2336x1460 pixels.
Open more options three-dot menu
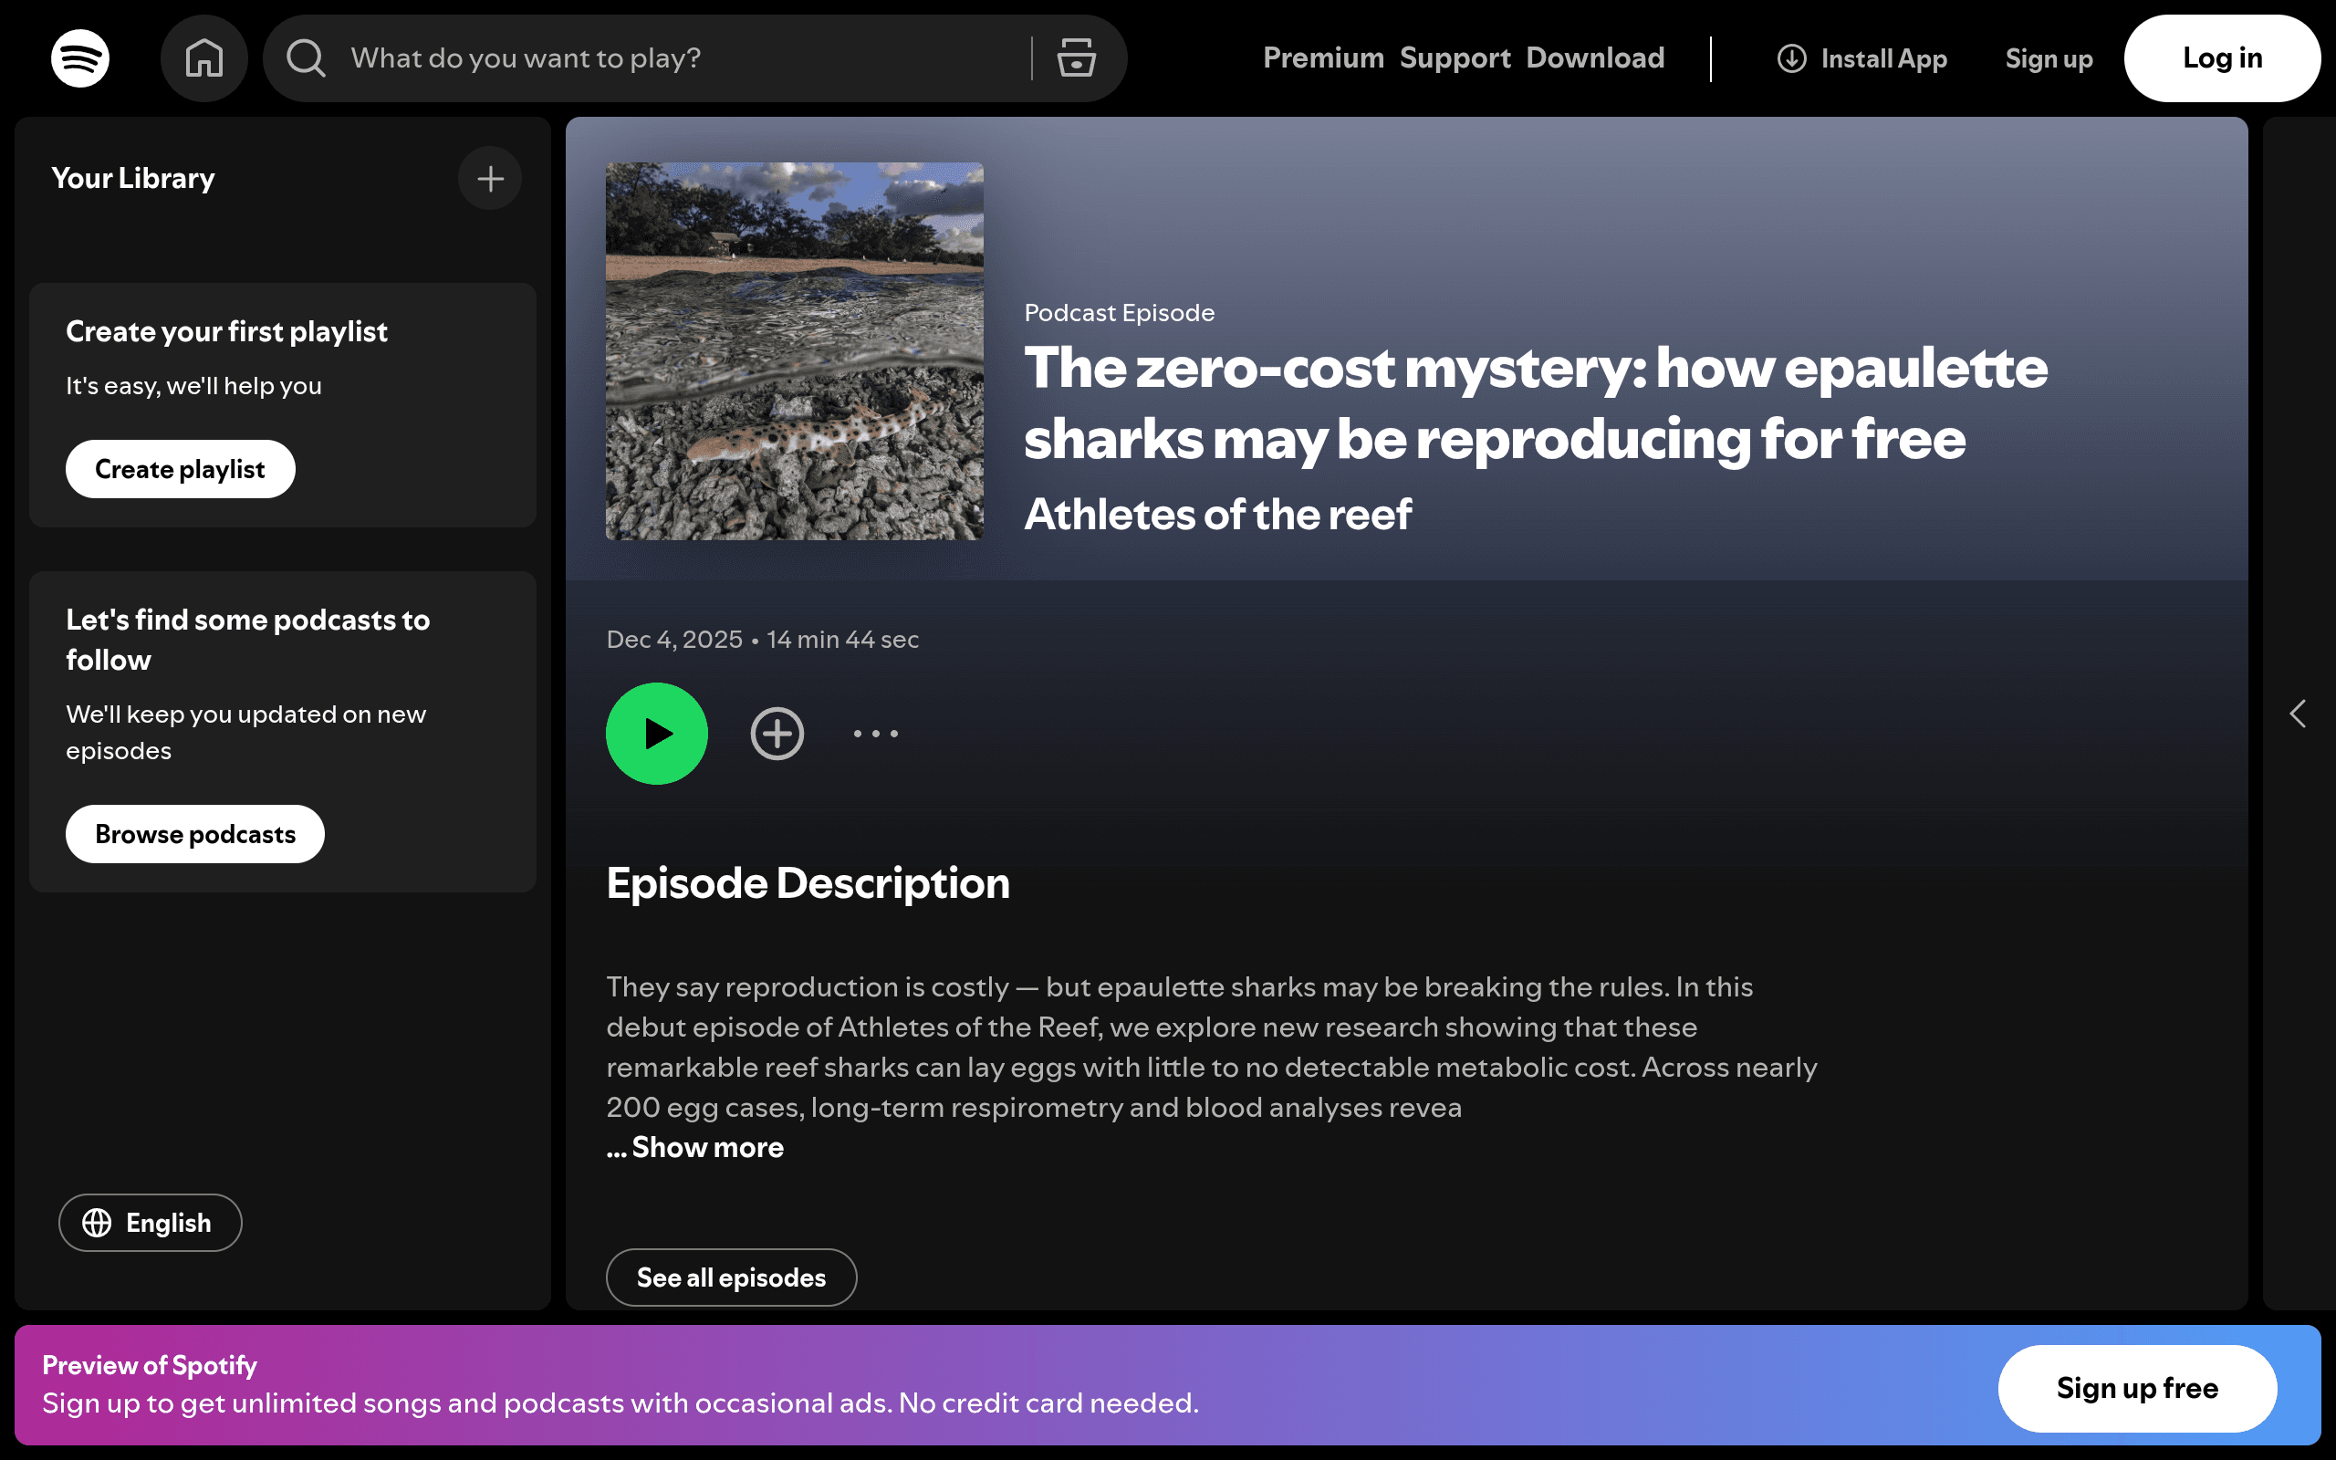875,734
